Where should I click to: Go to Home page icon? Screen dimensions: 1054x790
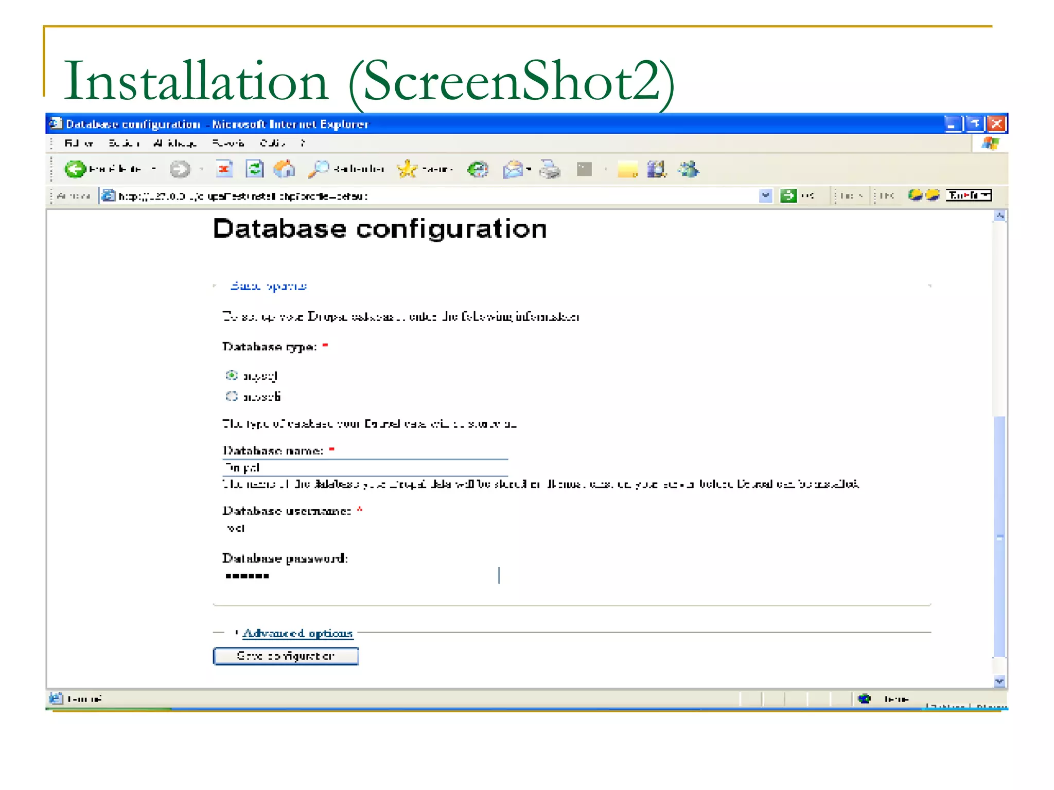coord(284,169)
